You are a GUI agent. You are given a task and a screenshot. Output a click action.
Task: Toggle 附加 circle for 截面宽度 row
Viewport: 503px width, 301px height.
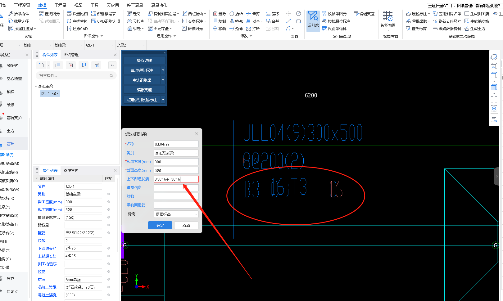click(x=109, y=202)
